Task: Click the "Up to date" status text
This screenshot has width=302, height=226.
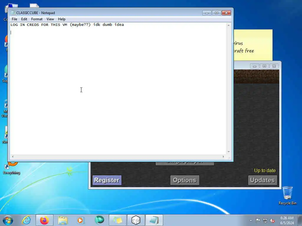Action: point(265,170)
